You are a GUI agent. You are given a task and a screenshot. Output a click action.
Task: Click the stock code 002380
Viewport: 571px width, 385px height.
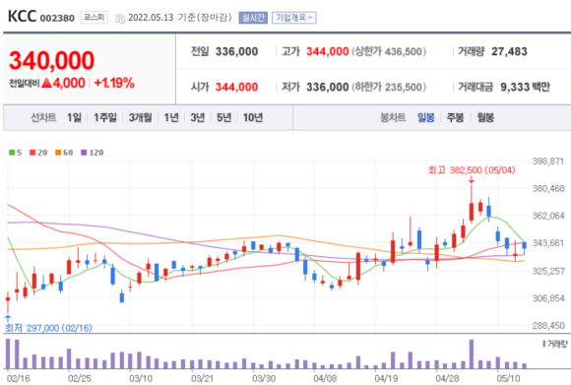click(x=57, y=18)
